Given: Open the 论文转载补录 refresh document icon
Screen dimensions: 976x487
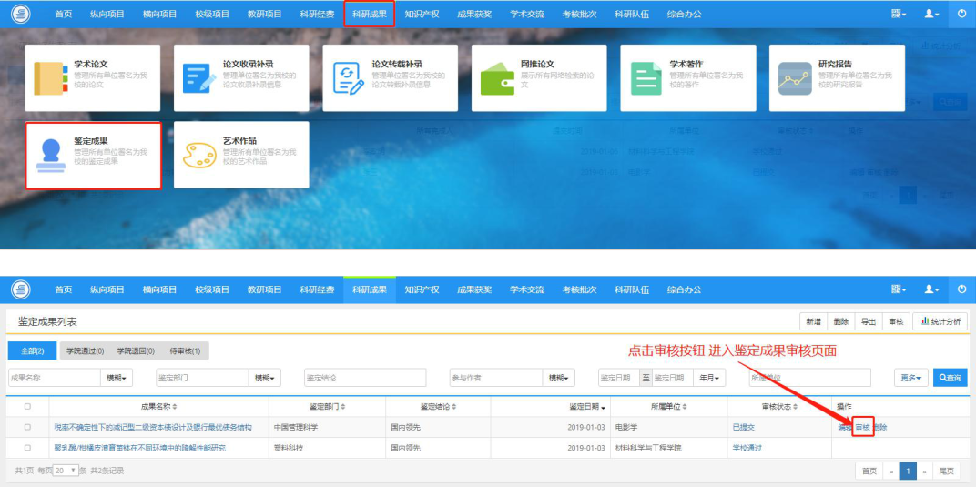Looking at the screenshot, I should coord(348,78).
